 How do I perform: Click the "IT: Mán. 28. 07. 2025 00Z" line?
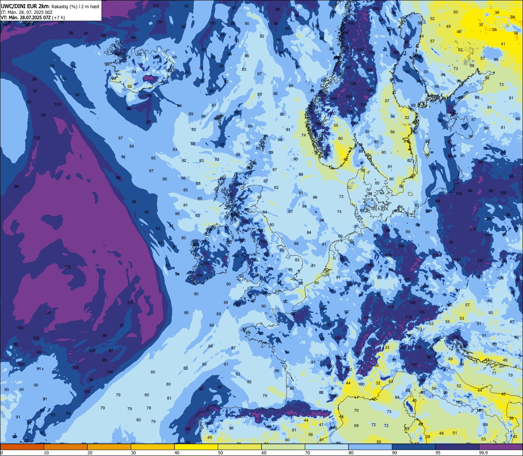pos(26,12)
